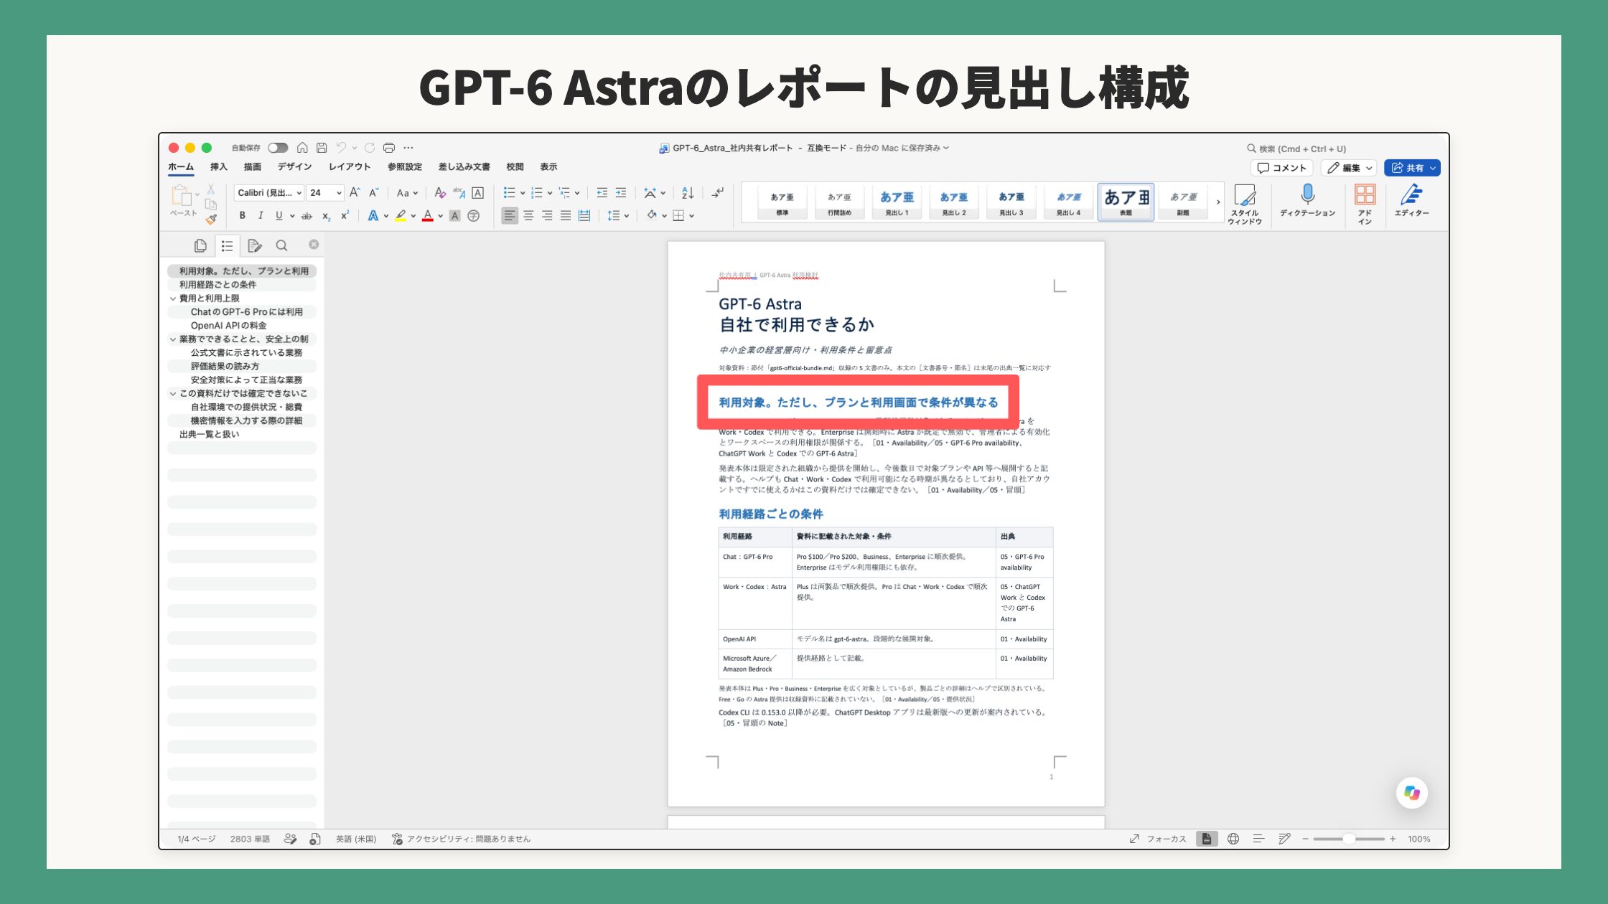Align text left
The image size is (1608, 904).
(510, 215)
